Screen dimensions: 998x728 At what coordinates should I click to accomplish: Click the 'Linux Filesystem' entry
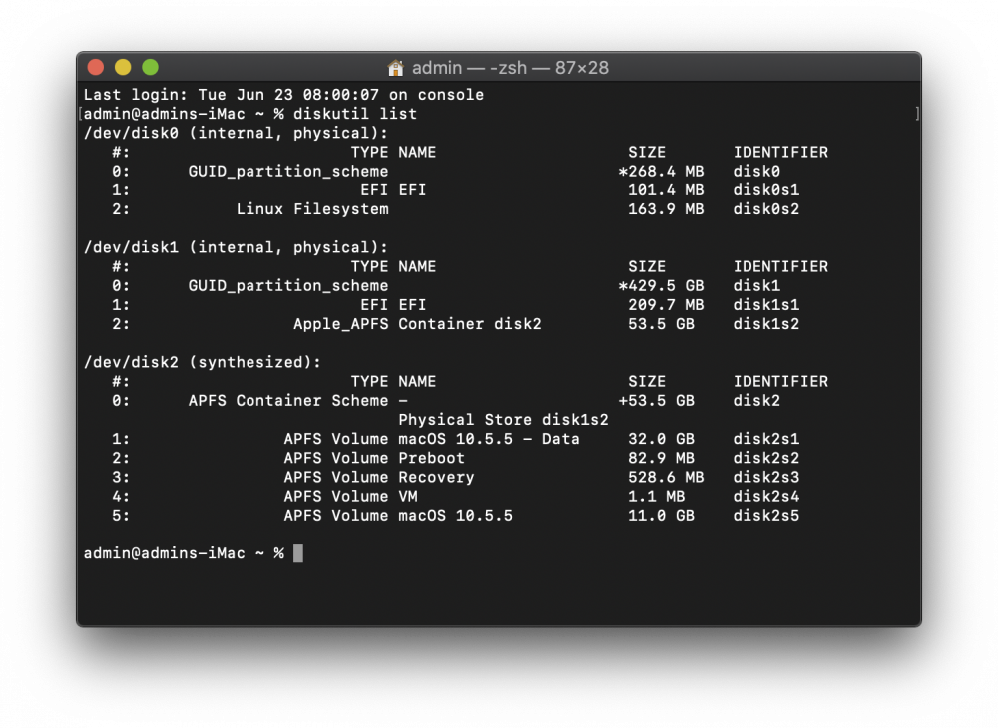point(311,209)
